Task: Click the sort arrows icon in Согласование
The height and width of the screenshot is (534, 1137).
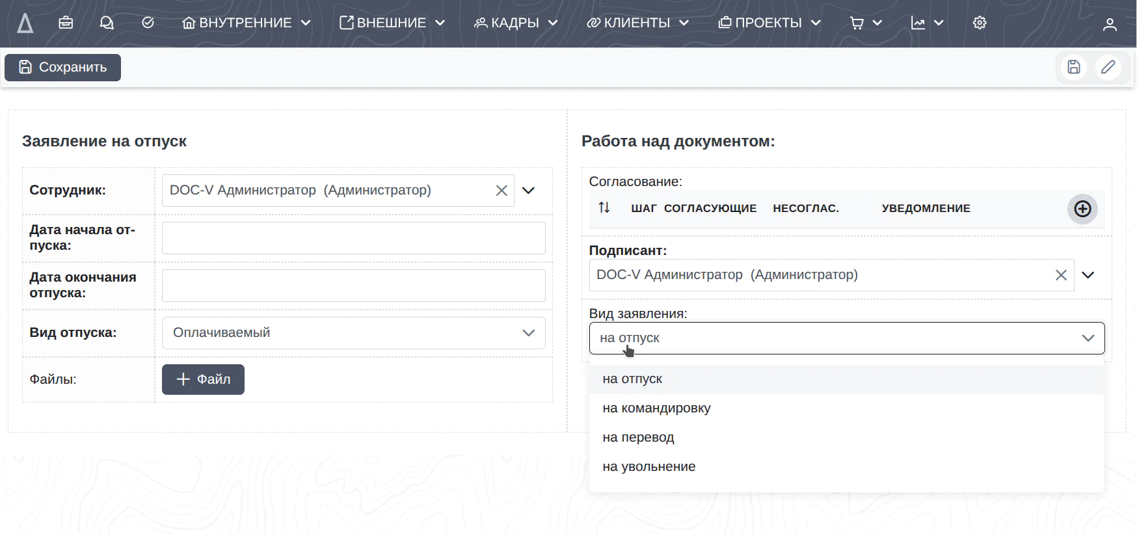Action: click(604, 207)
